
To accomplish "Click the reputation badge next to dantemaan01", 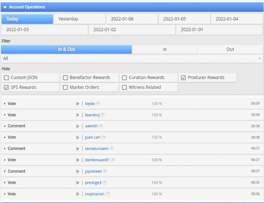I will (113, 159).
